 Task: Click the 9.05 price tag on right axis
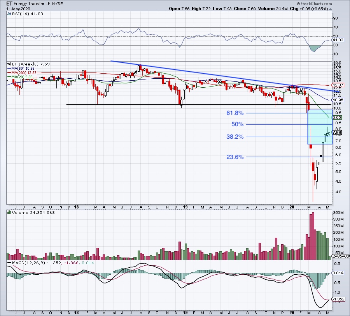tap(337, 117)
